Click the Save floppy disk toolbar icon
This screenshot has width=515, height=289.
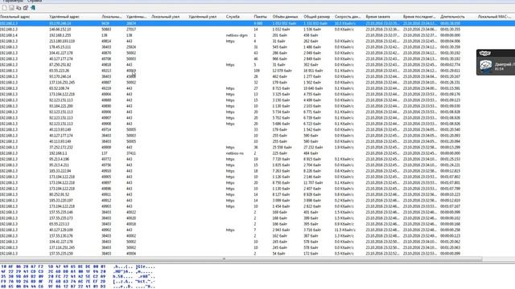pyautogui.click(x=11, y=7)
